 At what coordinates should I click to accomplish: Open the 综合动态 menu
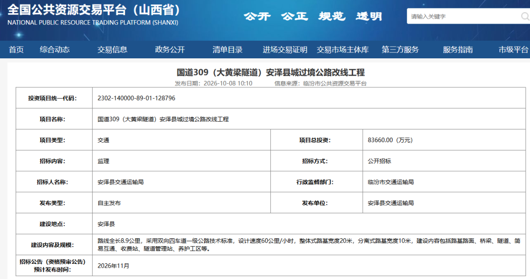point(55,50)
